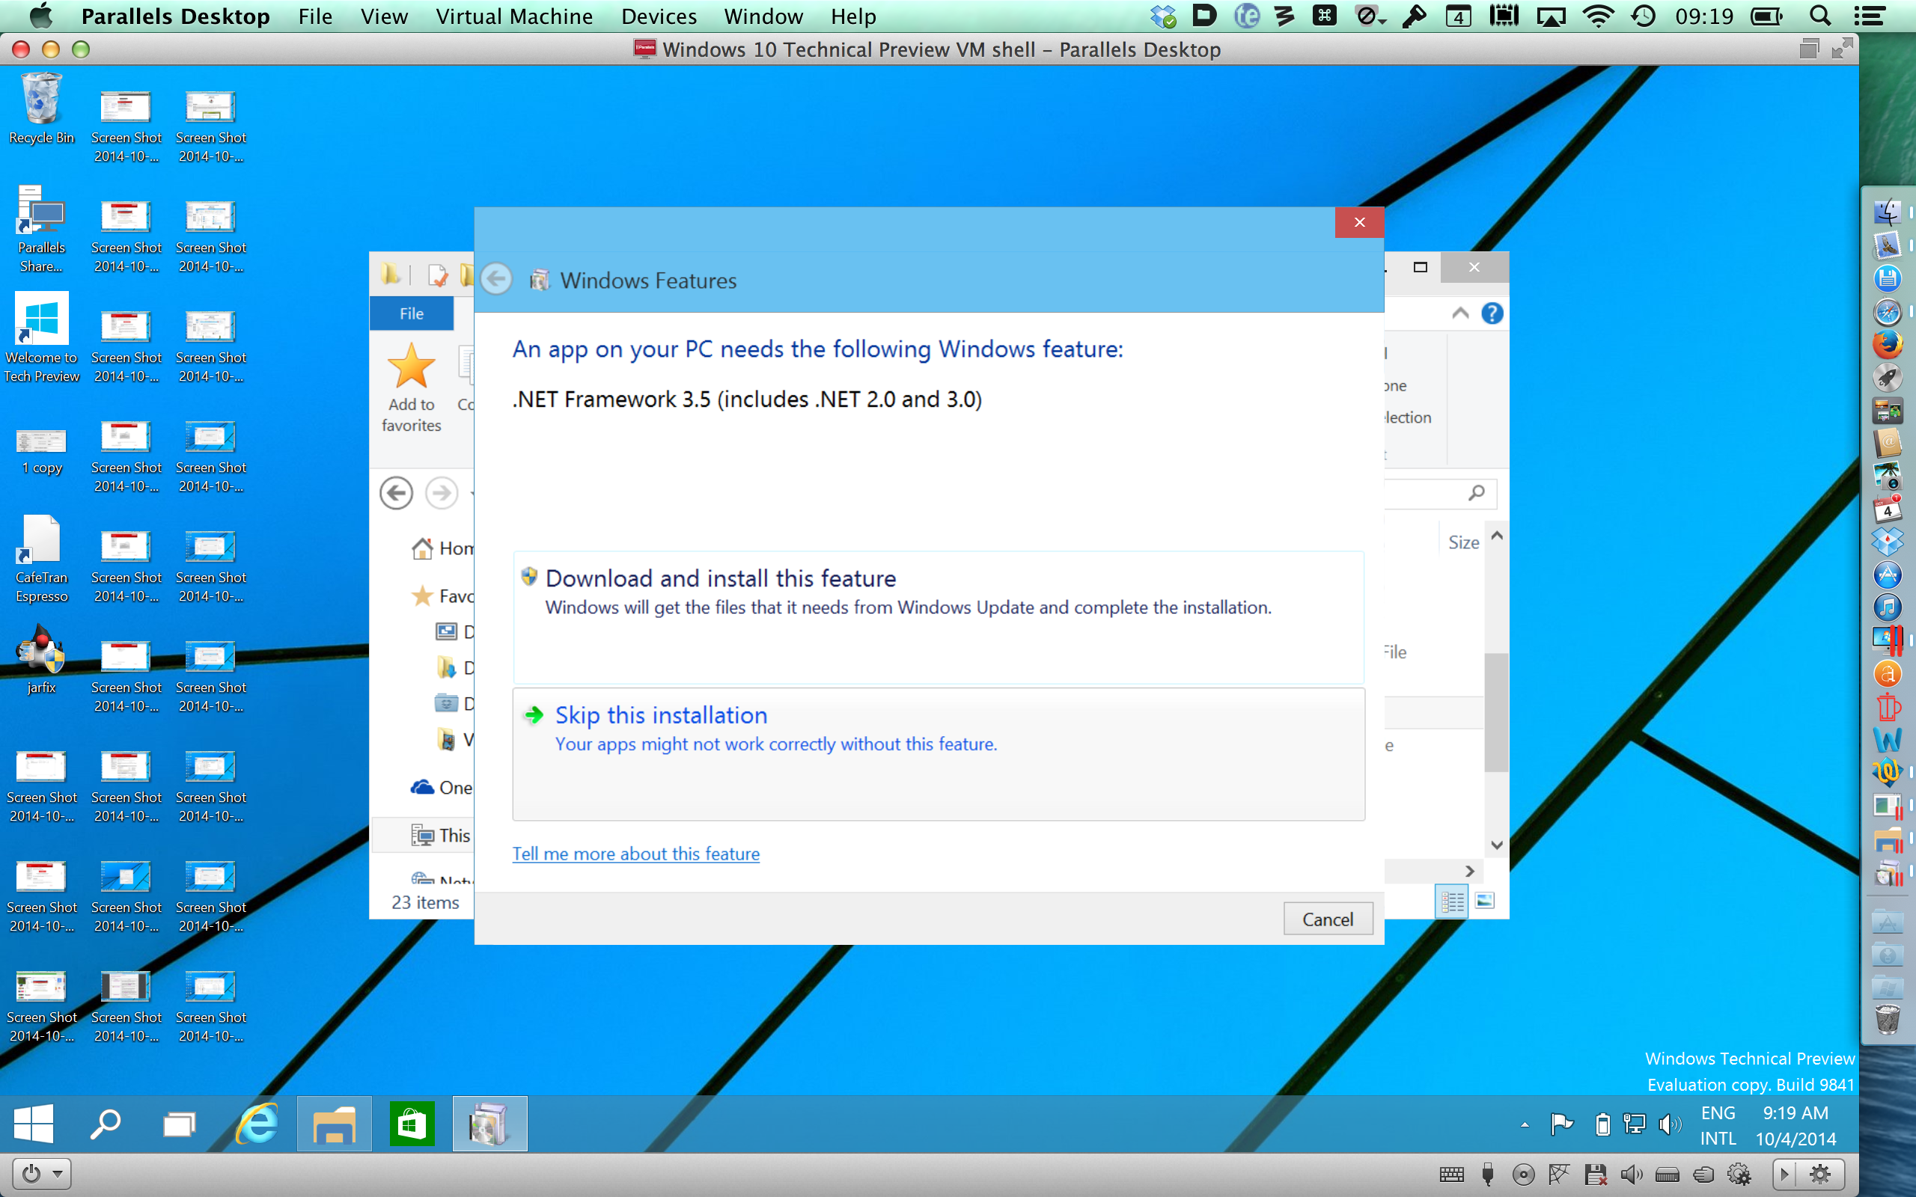1916x1197 pixels.
Task: Switch Explorer to details view layout
Action: tap(1452, 901)
